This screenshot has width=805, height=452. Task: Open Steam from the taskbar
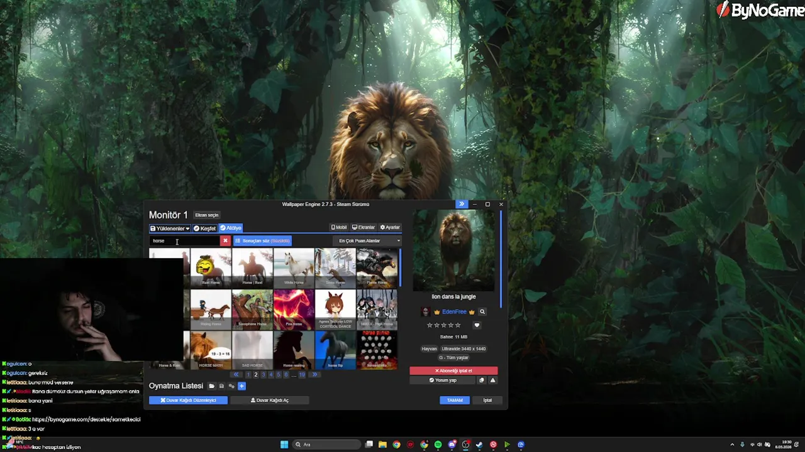tap(479, 444)
